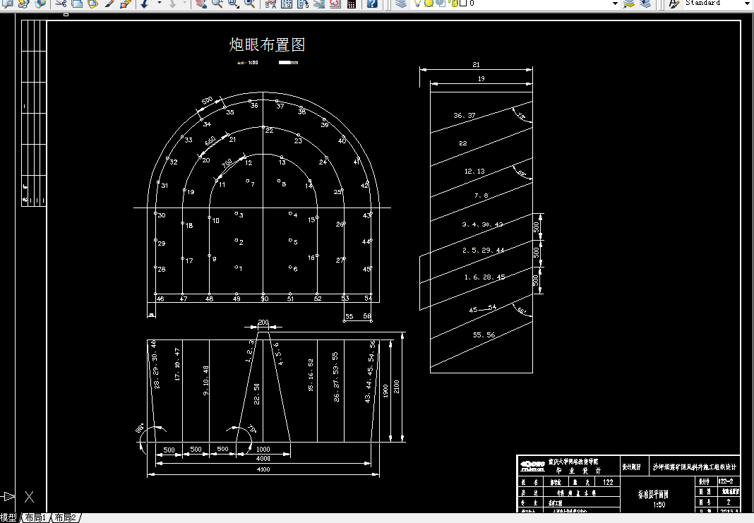Image resolution: width=754 pixels, height=523 pixels.
Task: Switch to the 模型 tab
Action: (9, 517)
